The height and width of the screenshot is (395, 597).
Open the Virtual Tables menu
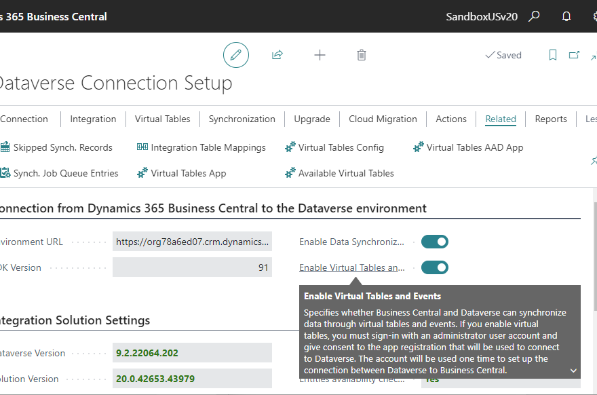pos(162,119)
